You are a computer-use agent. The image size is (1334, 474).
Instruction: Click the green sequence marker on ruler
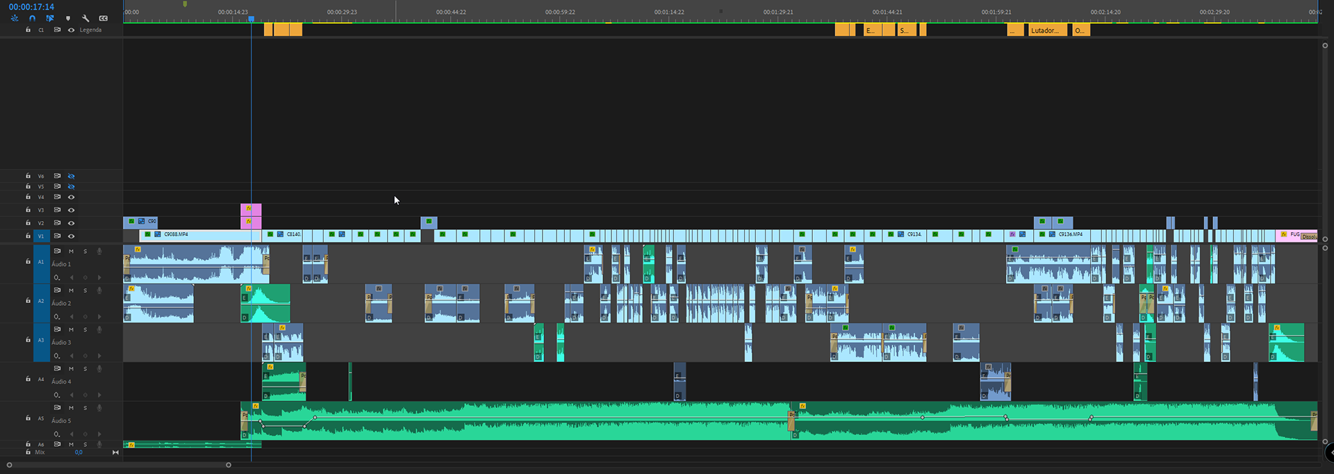point(185,4)
